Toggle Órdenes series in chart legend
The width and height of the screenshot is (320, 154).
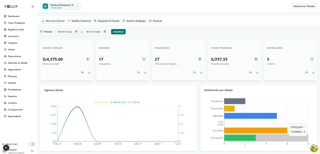click(134, 102)
